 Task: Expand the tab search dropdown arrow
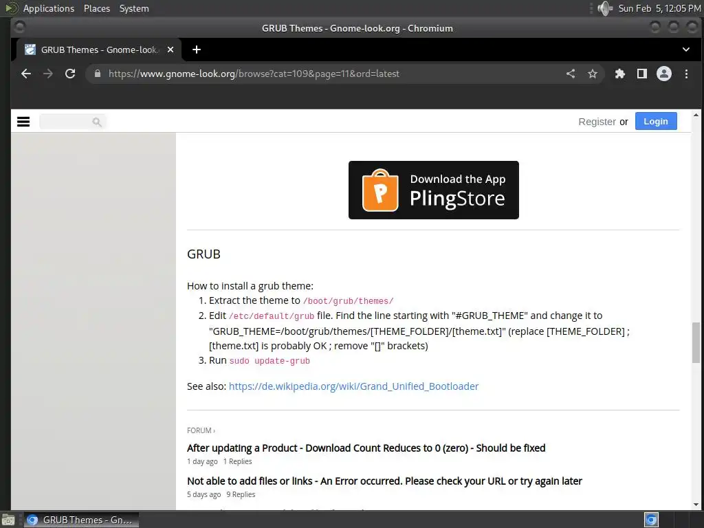coord(685,49)
